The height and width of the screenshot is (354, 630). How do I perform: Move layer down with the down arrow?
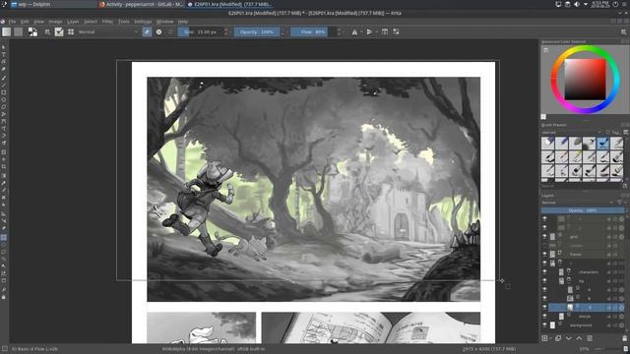click(569, 338)
